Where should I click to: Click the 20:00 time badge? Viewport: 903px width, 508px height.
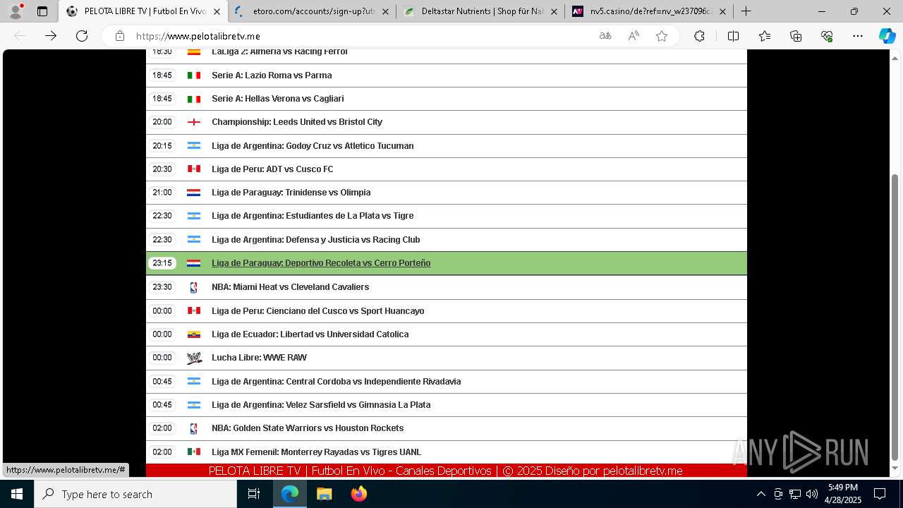(162, 122)
